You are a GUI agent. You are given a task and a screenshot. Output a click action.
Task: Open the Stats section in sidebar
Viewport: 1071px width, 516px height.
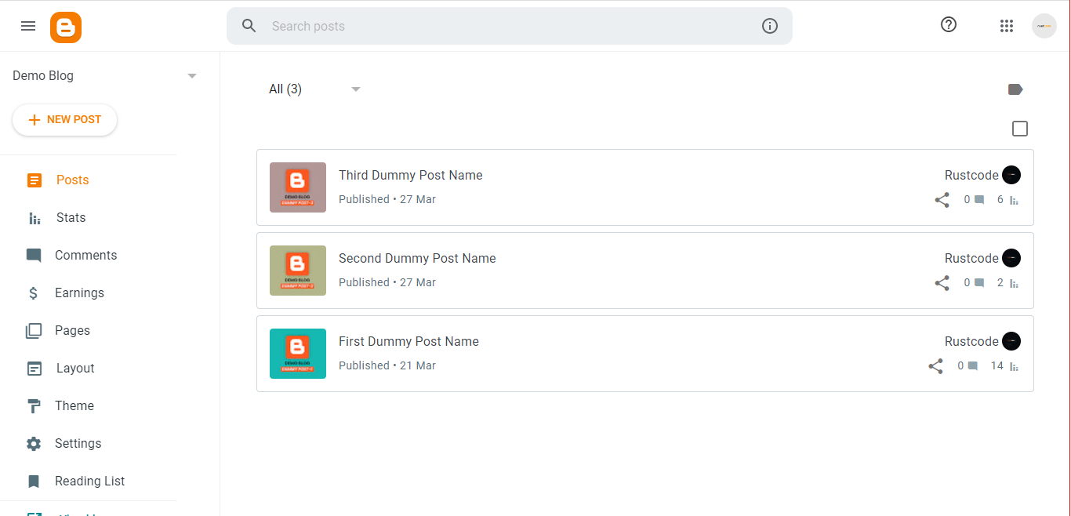coord(71,217)
